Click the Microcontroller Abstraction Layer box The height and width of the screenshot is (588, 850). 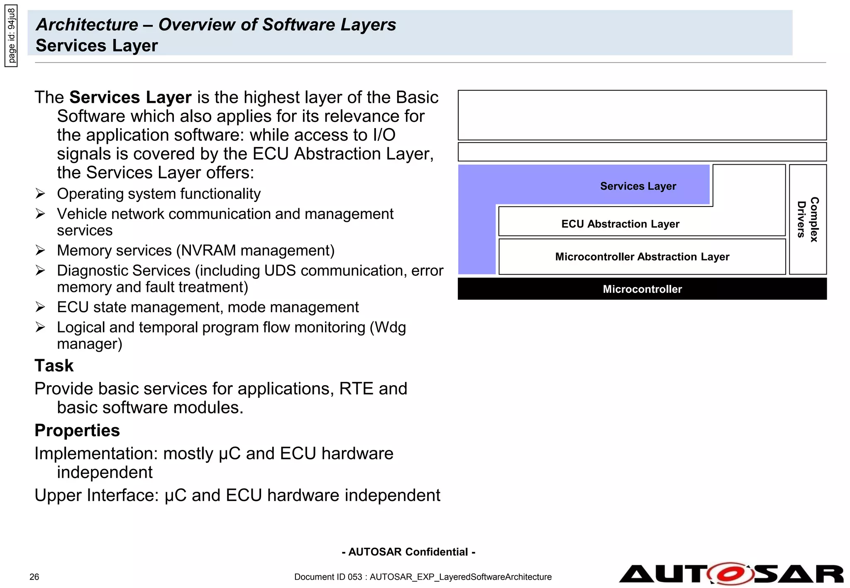(x=642, y=257)
